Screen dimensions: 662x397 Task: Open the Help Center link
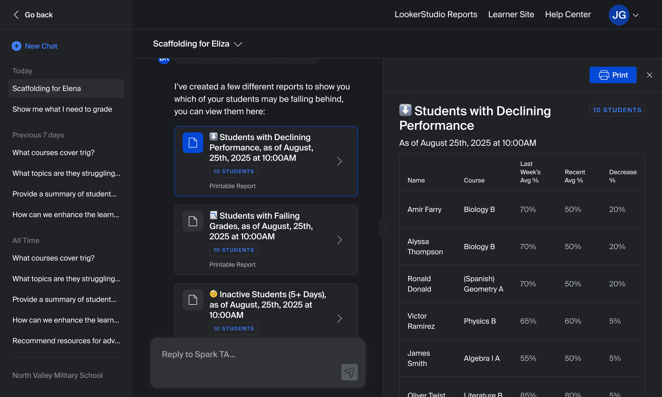point(568,14)
